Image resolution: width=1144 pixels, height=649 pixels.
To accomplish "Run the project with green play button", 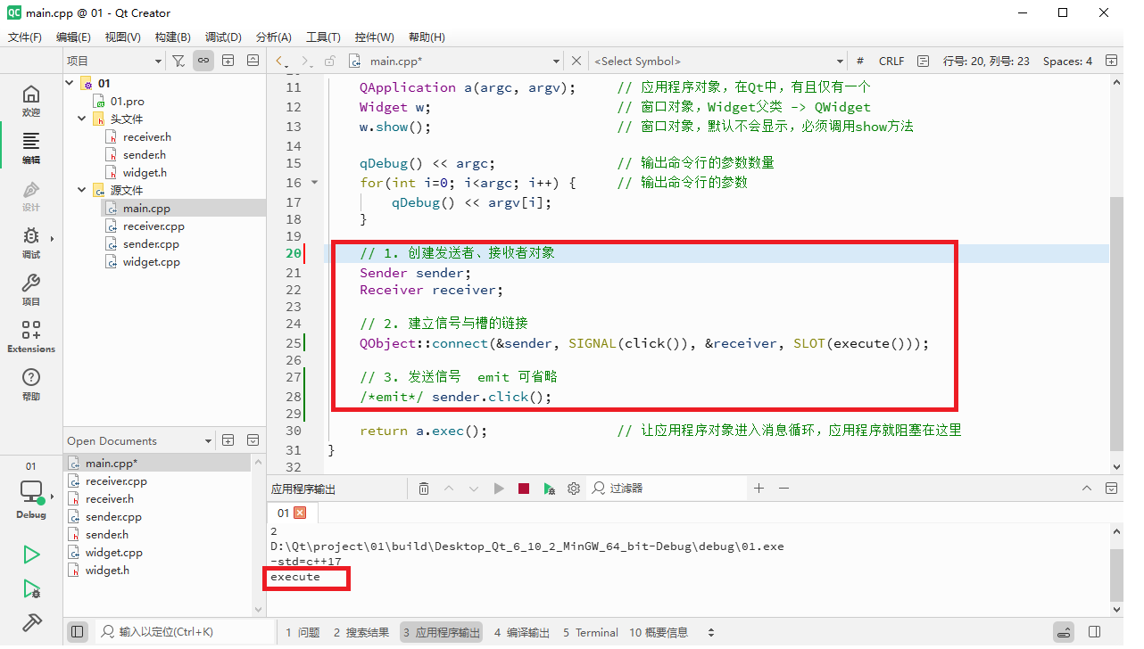I will [31, 555].
